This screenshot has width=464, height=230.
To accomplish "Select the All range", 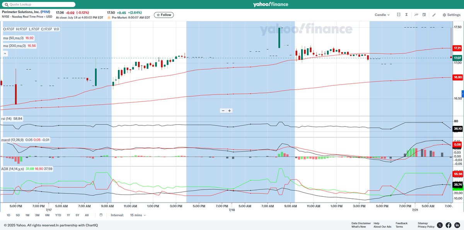I will pos(87,215).
